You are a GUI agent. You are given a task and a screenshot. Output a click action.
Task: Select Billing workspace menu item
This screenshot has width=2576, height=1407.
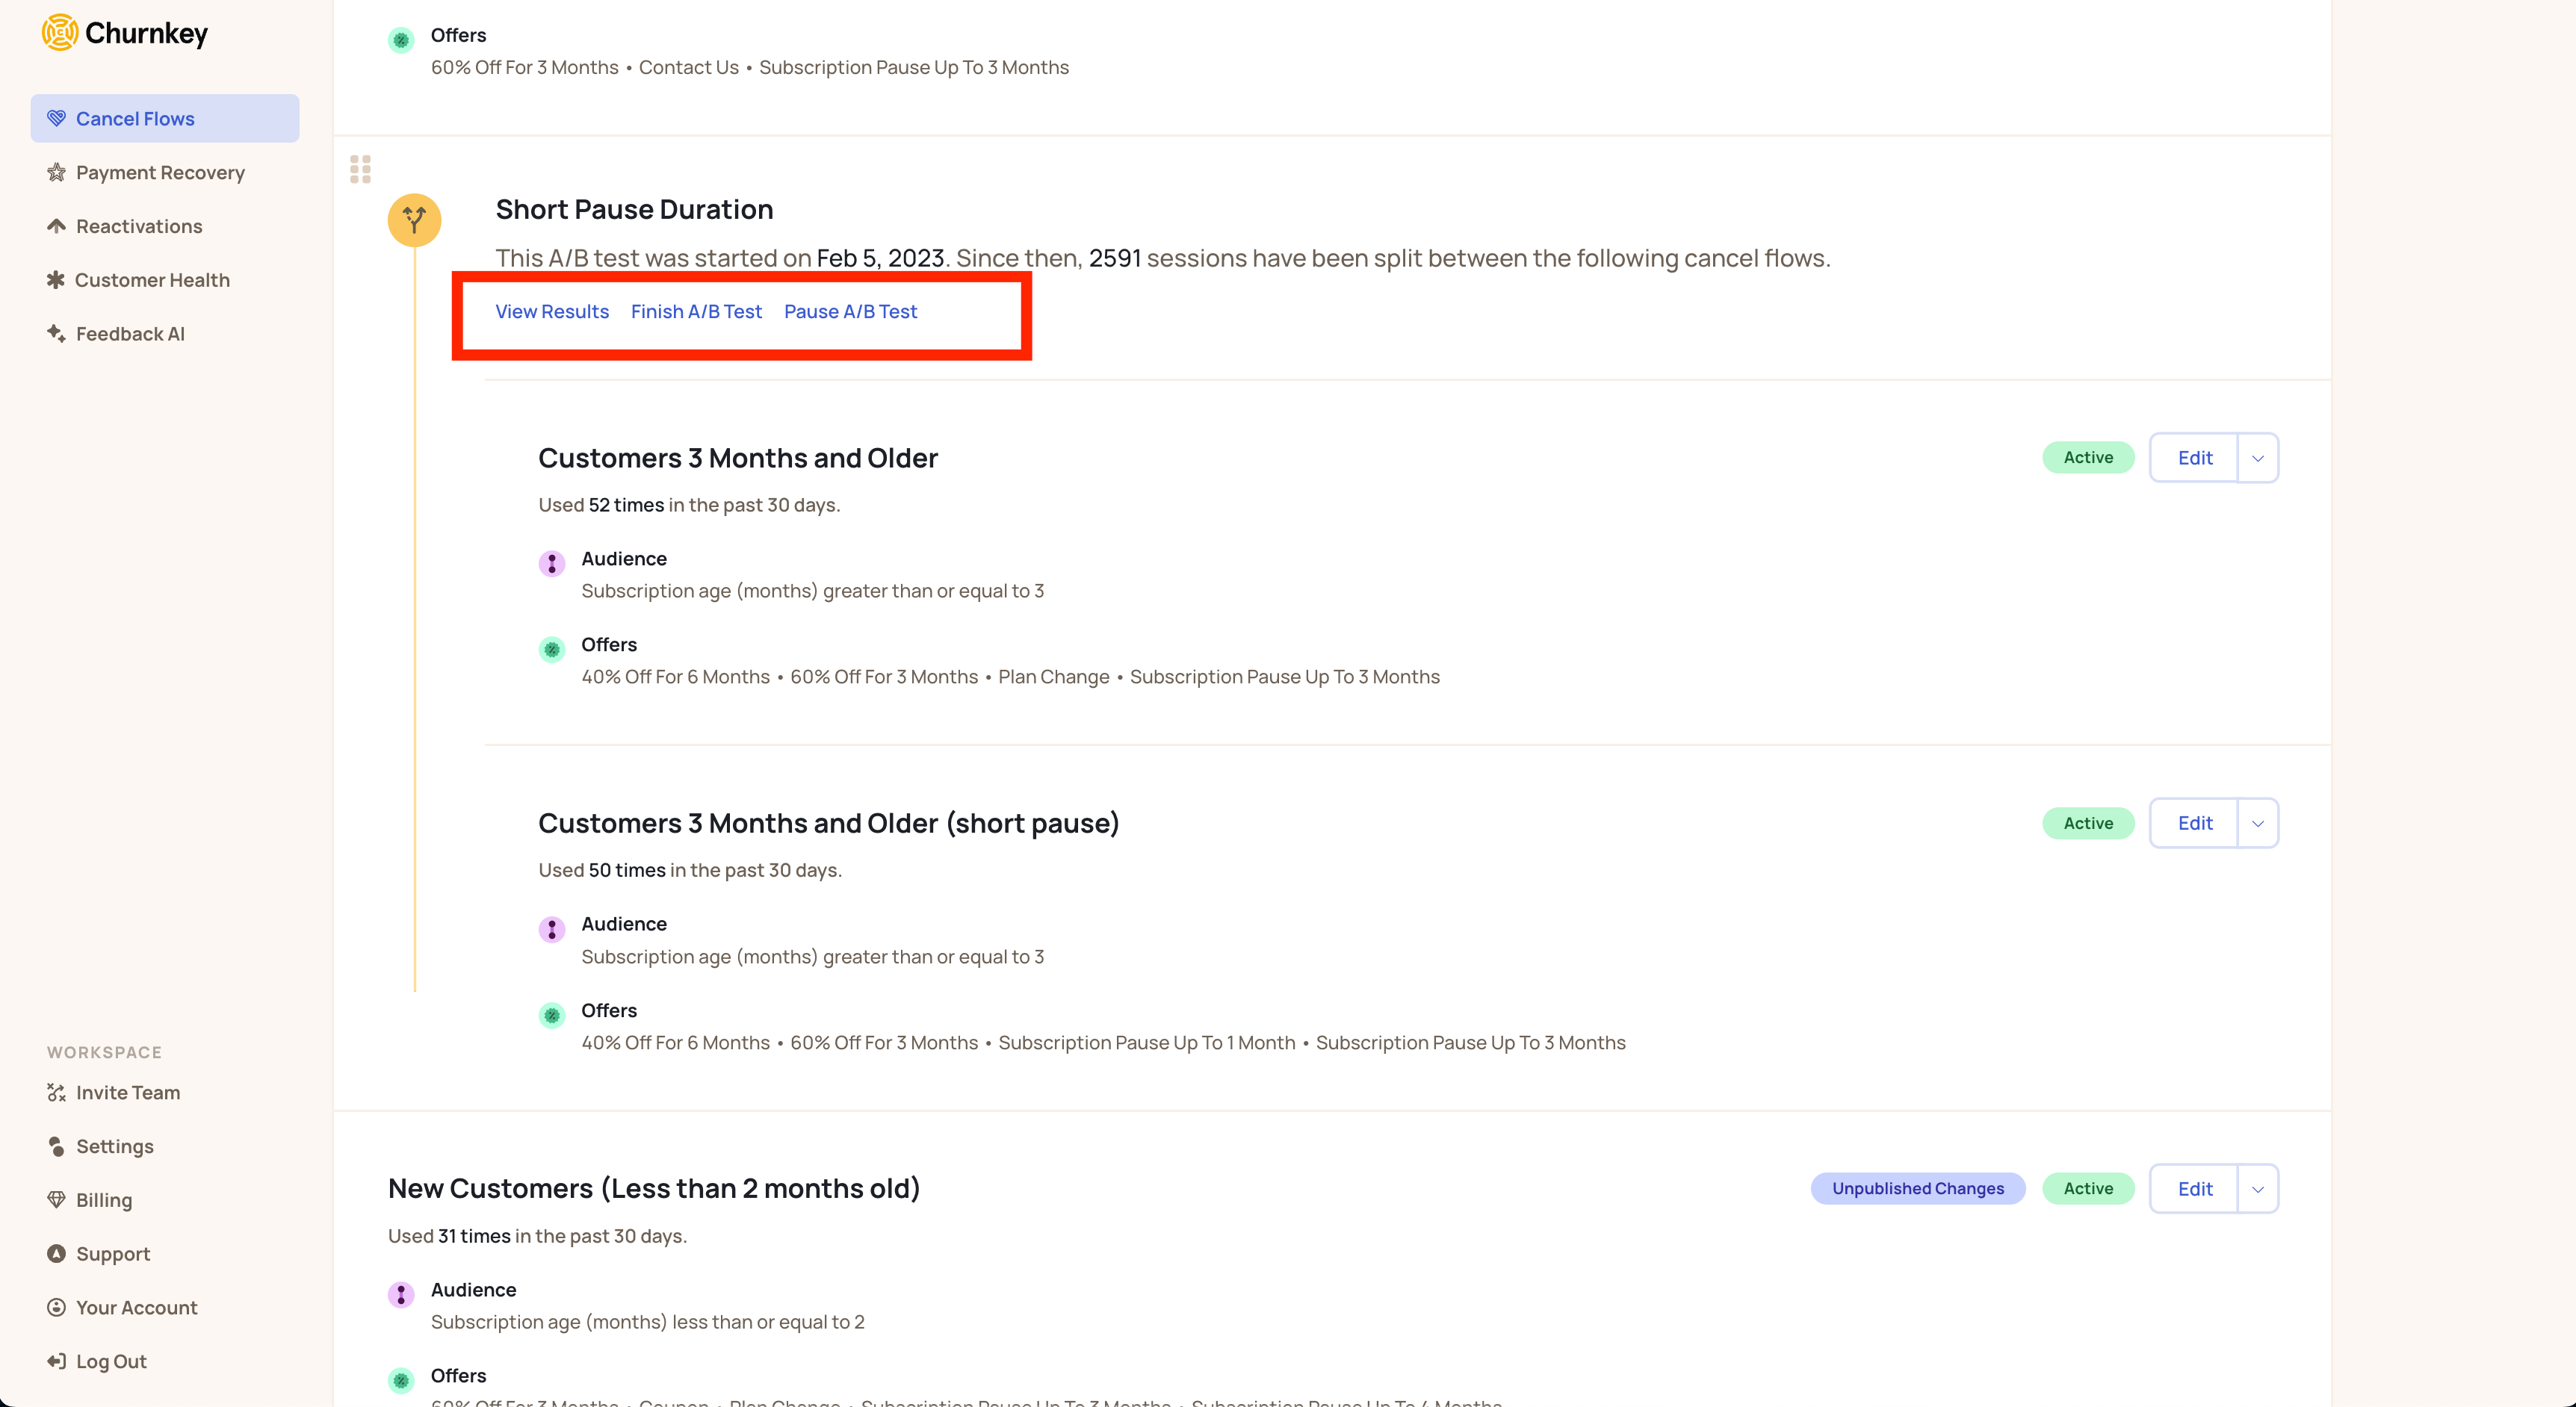pos(101,1199)
